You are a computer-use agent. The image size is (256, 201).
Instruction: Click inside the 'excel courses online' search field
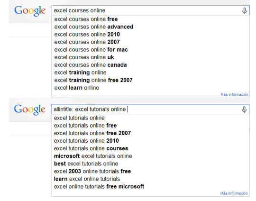(x=151, y=10)
